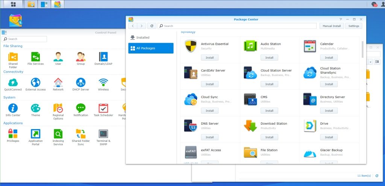Install the Antivirus Essential package
385x186 pixels.
pyautogui.click(x=209, y=58)
